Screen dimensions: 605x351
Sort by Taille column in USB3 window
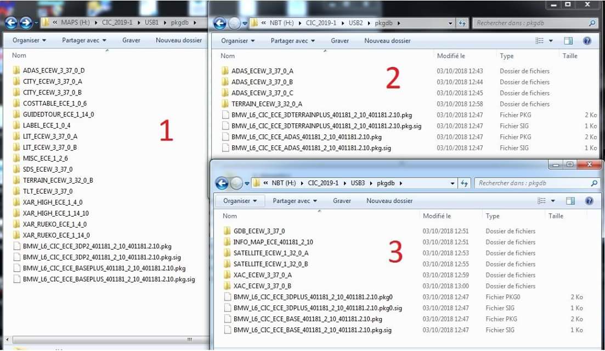[556, 216]
